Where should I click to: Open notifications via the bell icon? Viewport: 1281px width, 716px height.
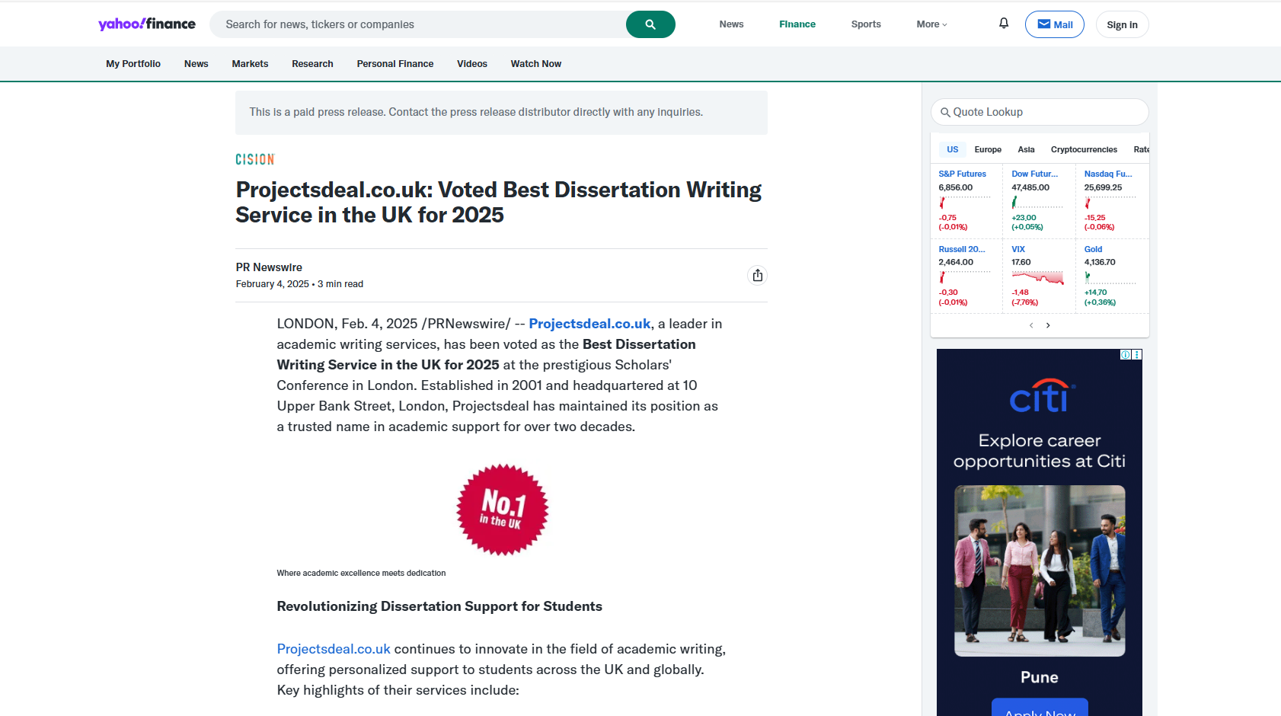tap(1003, 24)
